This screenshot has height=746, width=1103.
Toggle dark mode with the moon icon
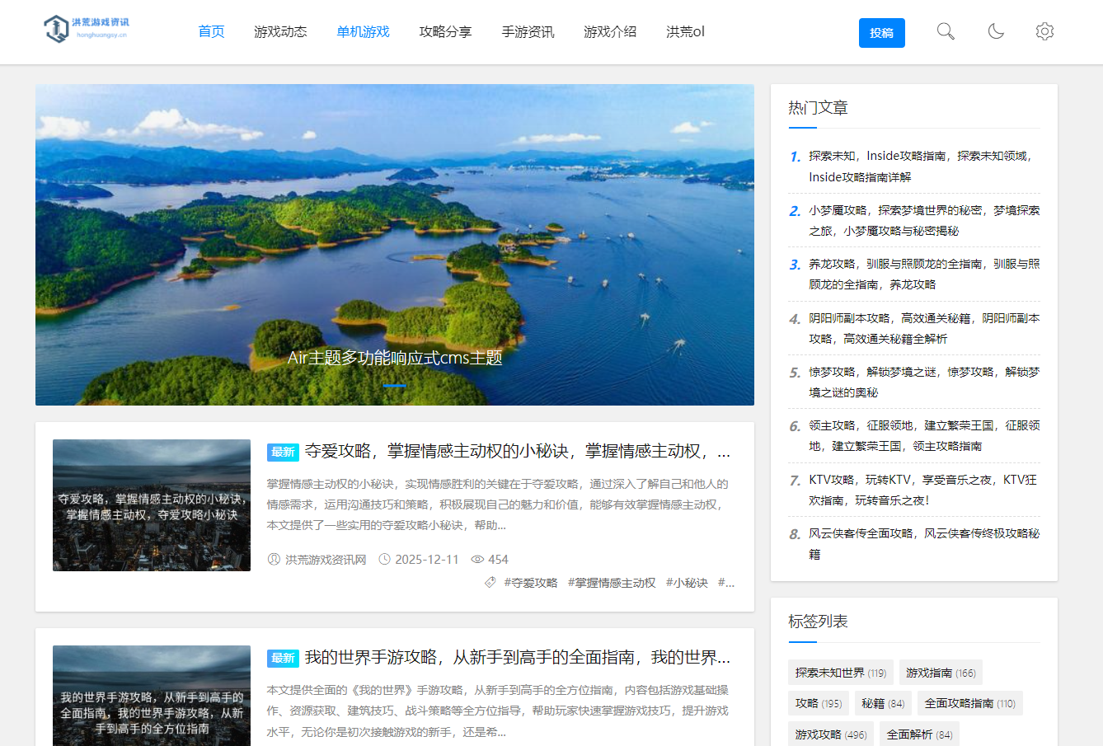(x=995, y=30)
